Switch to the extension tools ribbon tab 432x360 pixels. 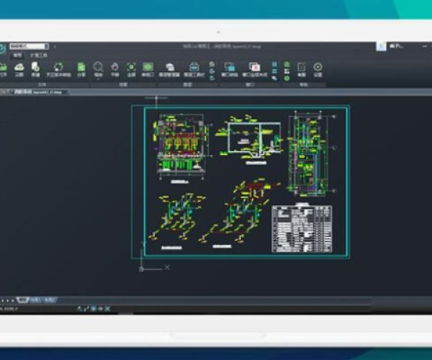tap(38, 55)
